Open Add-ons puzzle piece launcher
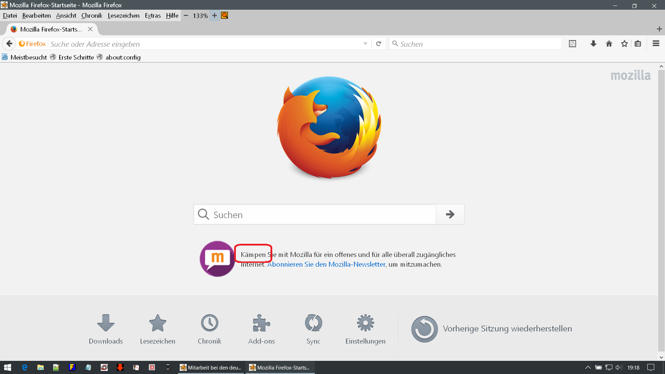The image size is (665, 374). coord(261,323)
